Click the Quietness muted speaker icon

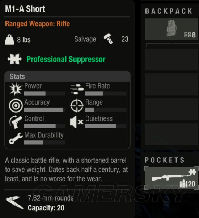pyautogui.click(x=77, y=122)
